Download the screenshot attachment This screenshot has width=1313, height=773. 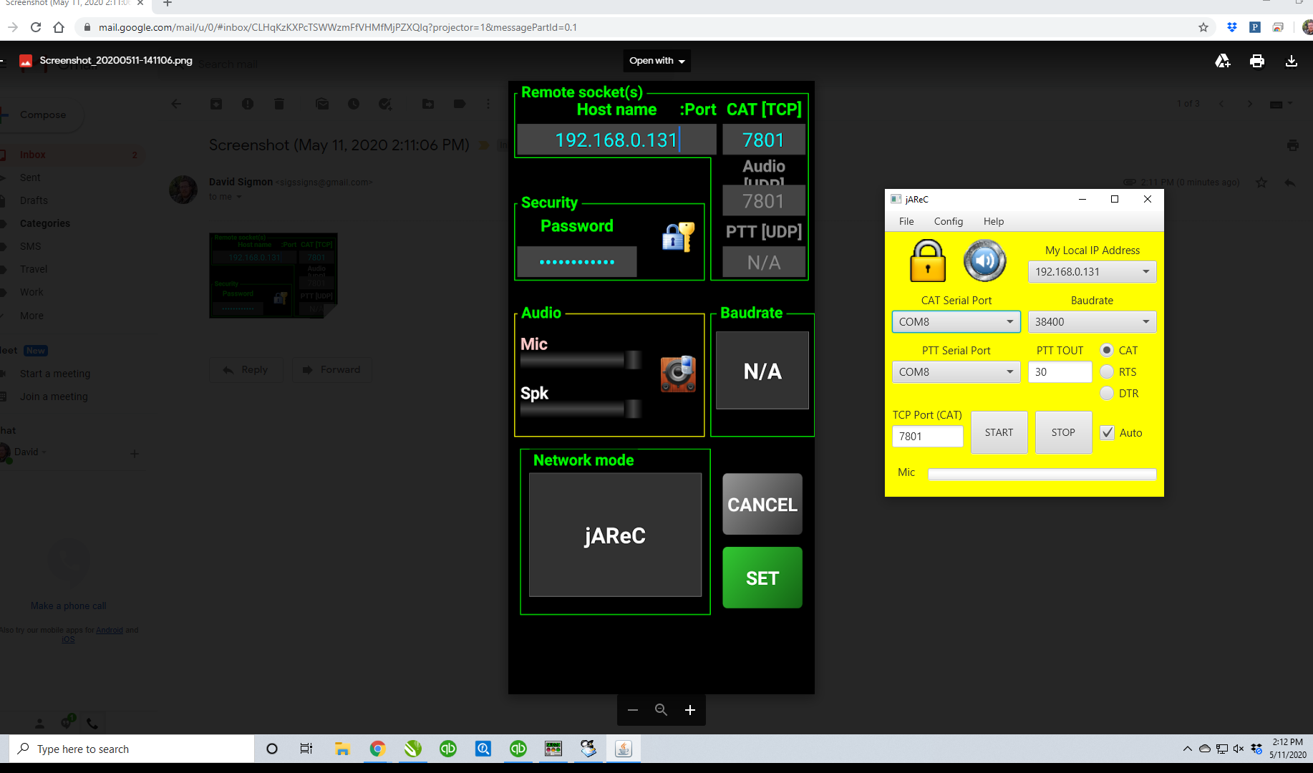(1291, 61)
